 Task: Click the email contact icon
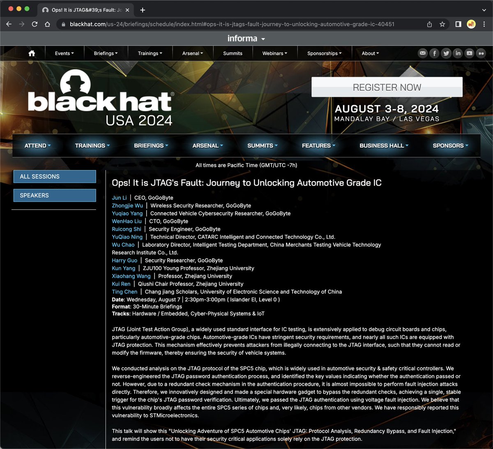pos(422,53)
